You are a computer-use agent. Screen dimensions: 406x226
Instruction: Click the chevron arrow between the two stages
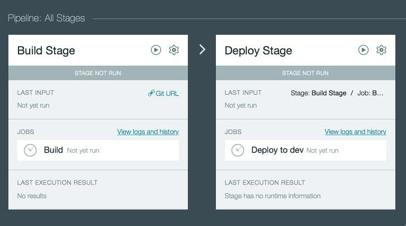pyautogui.click(x=202, y=50)
